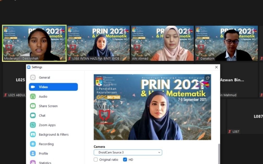The image size is (263, 164).
Task: Click the Chat bubble icon
Action: point(33,116)
